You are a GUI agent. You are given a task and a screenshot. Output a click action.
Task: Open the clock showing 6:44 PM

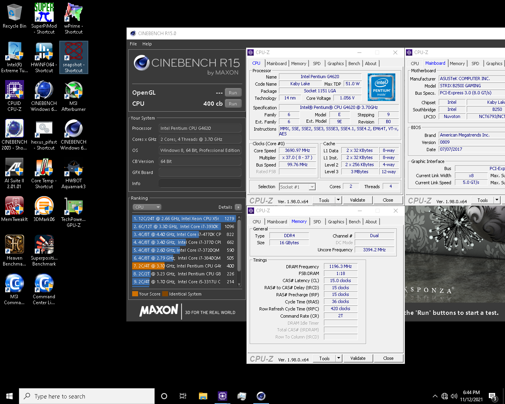coord(471,396)
